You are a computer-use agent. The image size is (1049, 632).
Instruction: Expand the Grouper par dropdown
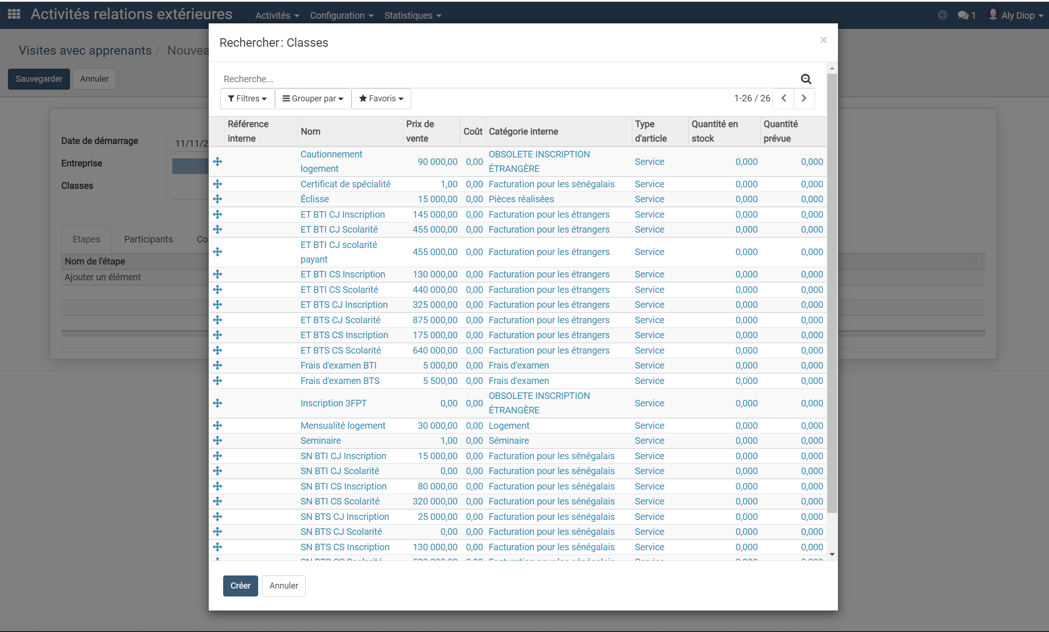coord(313,99)
